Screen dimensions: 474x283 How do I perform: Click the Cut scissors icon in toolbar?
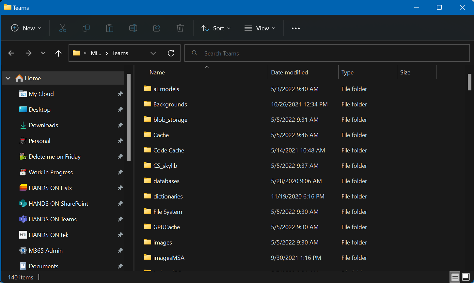point(63,28)
